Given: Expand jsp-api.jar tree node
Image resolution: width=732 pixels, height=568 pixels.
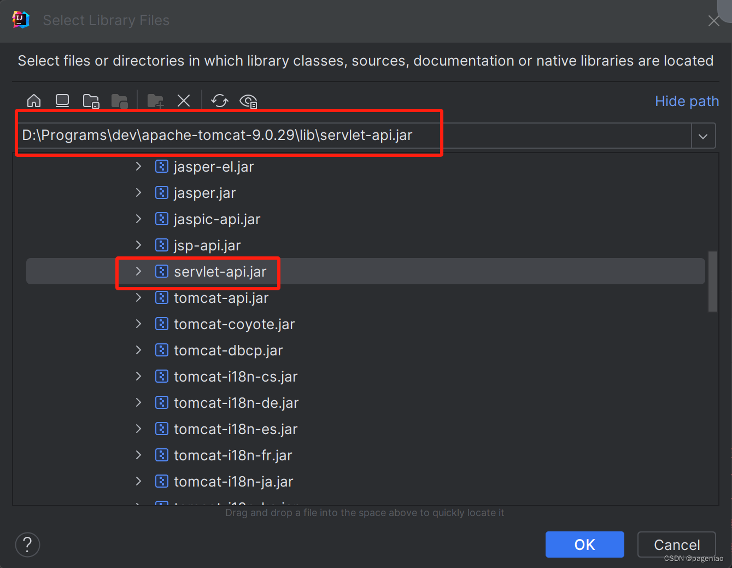Looking at the screenshot, I should click(x=138, y=245).
